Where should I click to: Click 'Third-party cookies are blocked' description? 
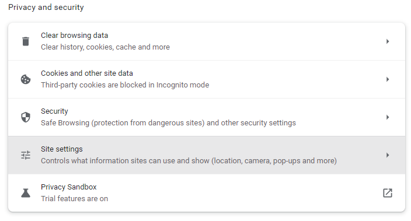click(125, 85)
